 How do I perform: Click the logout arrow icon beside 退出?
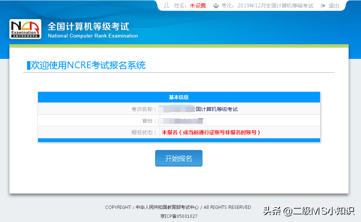[x=323, y=5]
